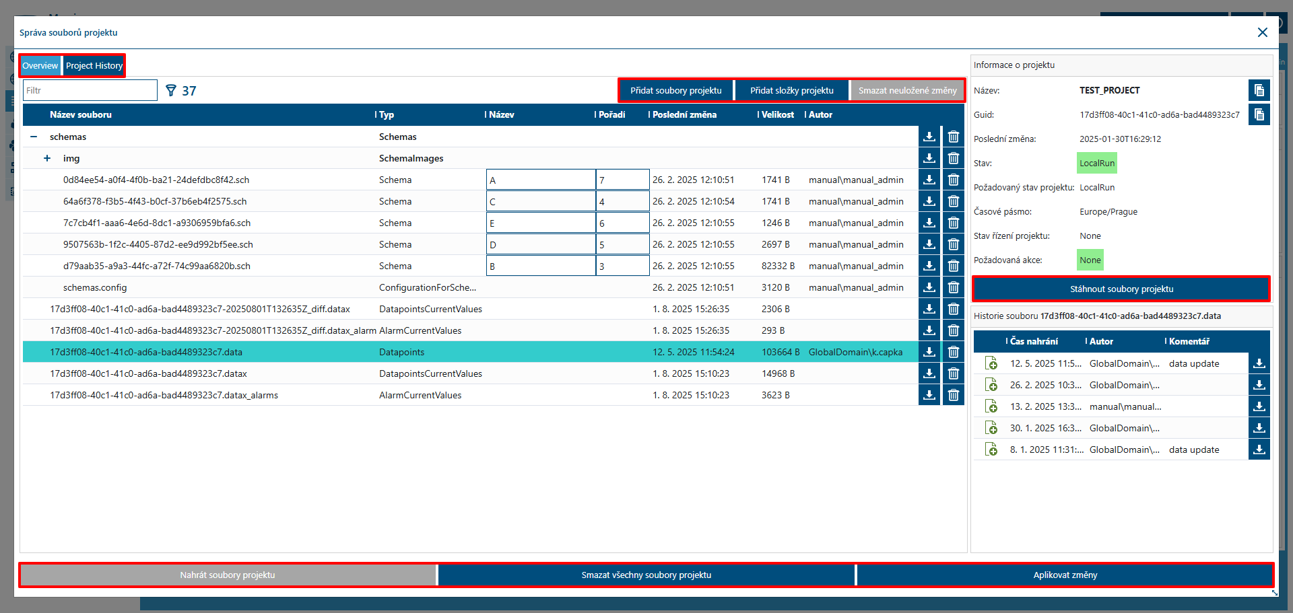This screenshot has height=613, width=1293.
Task: Collapse the schemas tree node
Action: [34, 137]
